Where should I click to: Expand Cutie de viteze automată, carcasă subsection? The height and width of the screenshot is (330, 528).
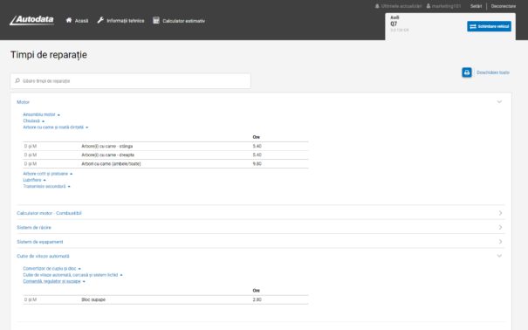tap(72, 275)
